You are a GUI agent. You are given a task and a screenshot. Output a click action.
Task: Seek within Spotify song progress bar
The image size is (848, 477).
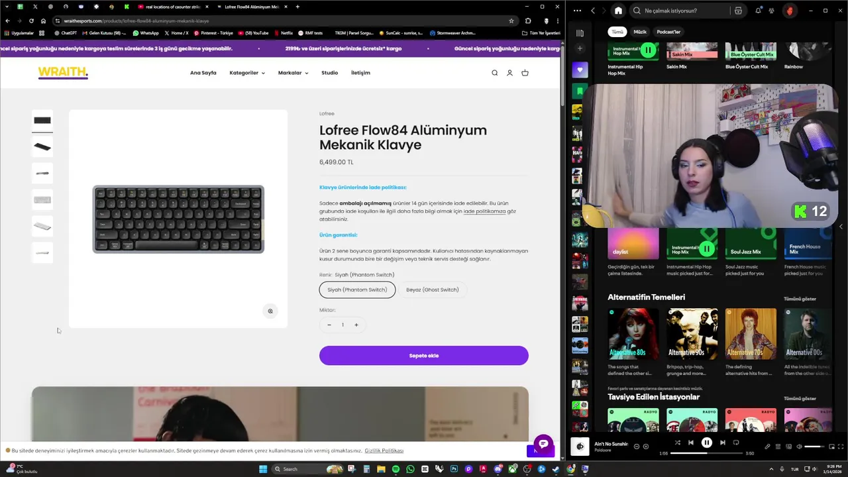706,453
